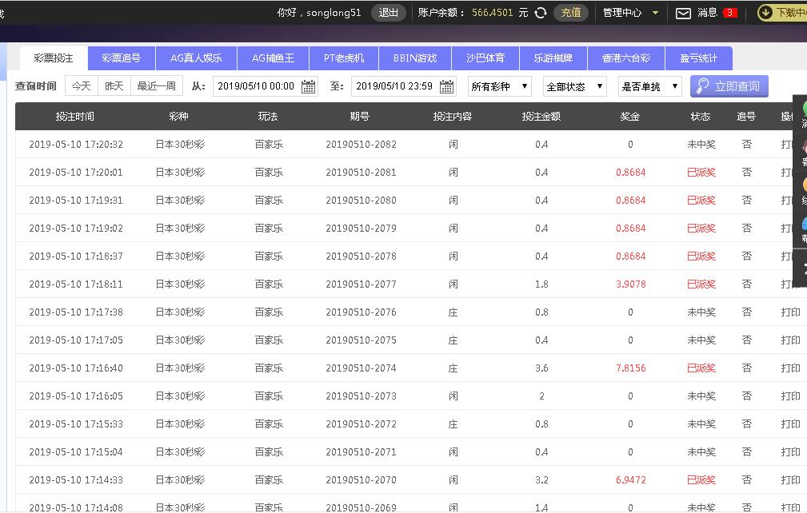The image size is (807, 513).
Task: Open the 是否单挑 dropdown
Action: tap(649, 86)
